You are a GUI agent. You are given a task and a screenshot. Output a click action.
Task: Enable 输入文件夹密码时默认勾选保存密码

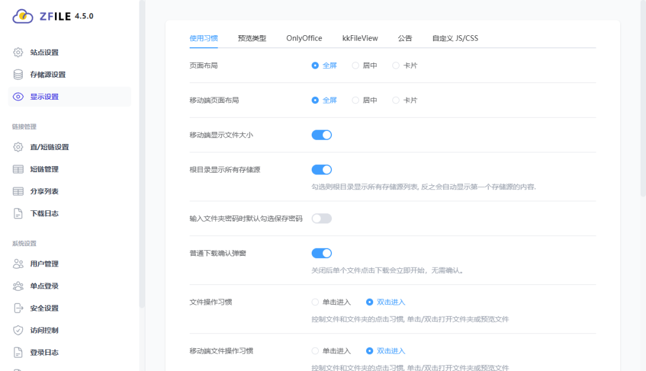pos(321,218)
